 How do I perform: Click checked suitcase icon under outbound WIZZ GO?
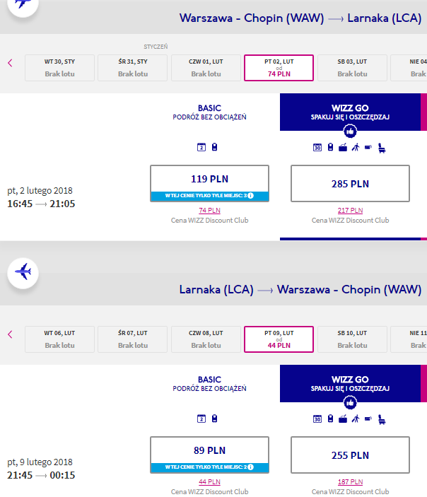(x=343, y=148)
